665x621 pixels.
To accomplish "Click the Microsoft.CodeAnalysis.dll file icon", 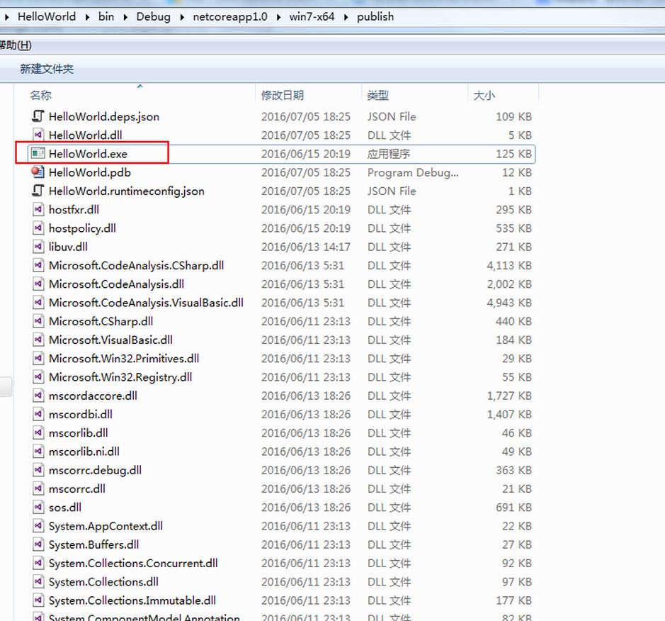I will click(x=38, y=284).
